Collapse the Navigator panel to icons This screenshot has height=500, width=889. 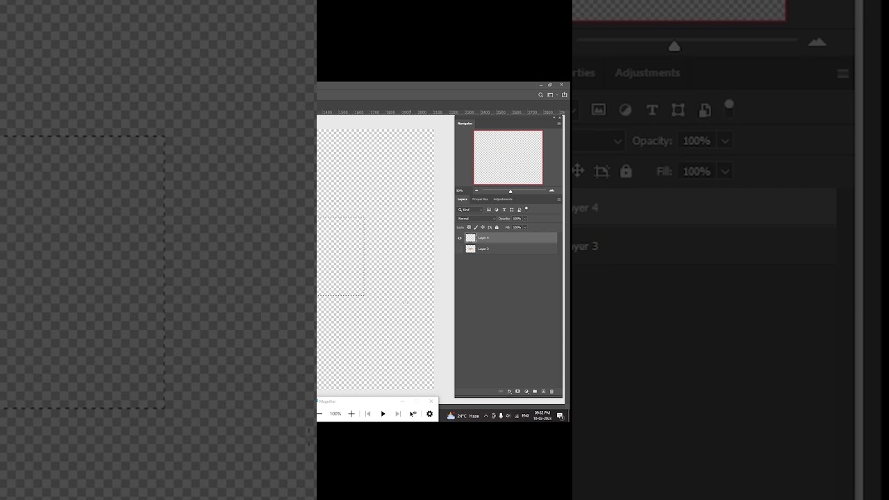pyautogui.click(x=554, y=117)
